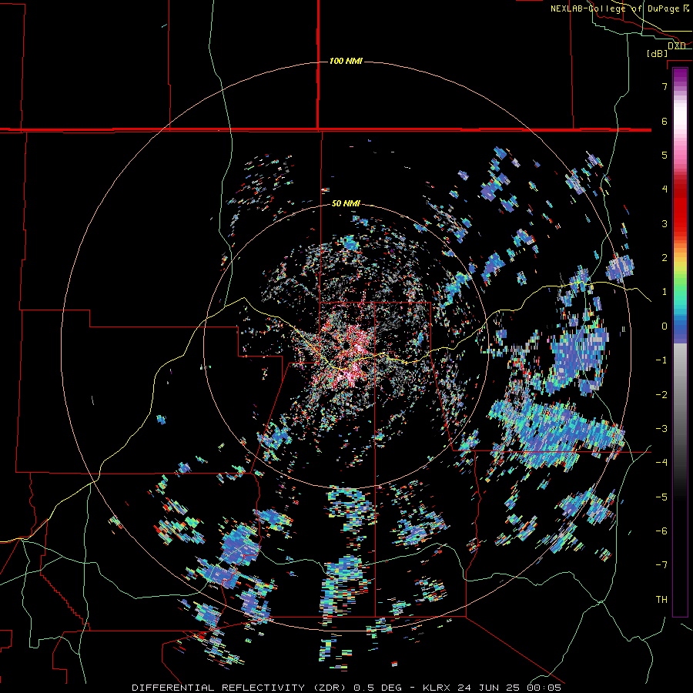Click the 50 NMI range ring label
Viewport: 693px width, 693px height.
pyautogui.click(x=346, y=203)
